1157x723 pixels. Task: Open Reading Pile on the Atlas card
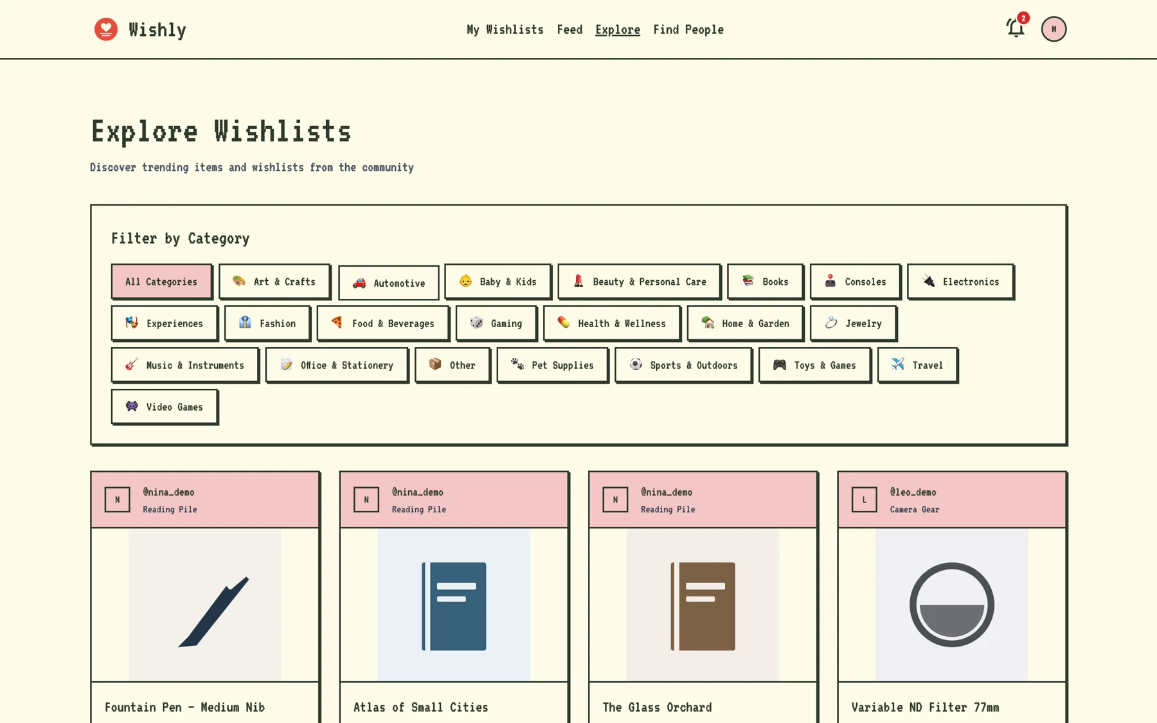[419, 510]
